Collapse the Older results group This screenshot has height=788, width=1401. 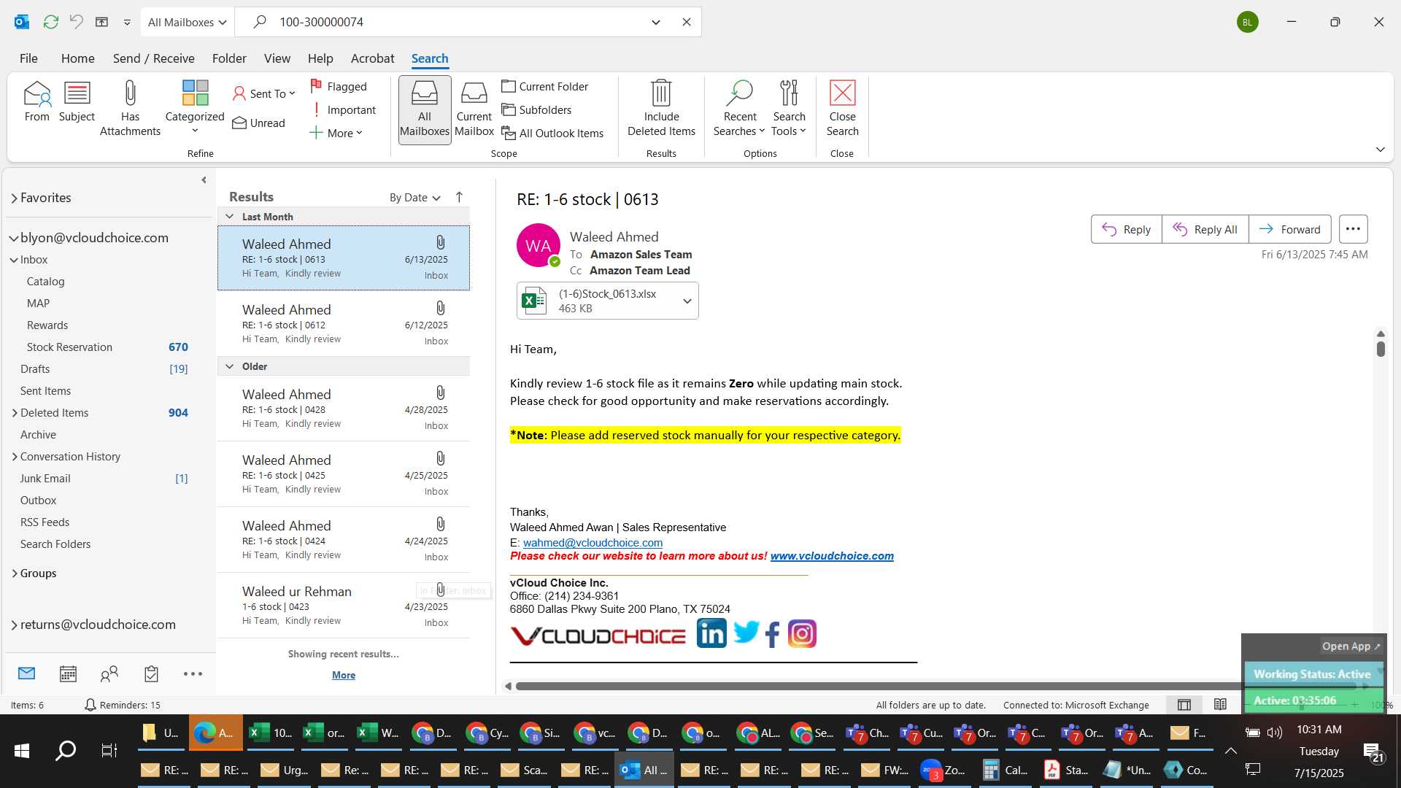229,366
